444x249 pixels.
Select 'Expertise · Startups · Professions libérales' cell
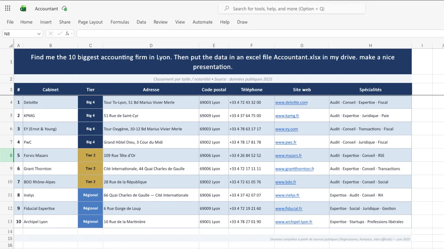pos(370,222)
